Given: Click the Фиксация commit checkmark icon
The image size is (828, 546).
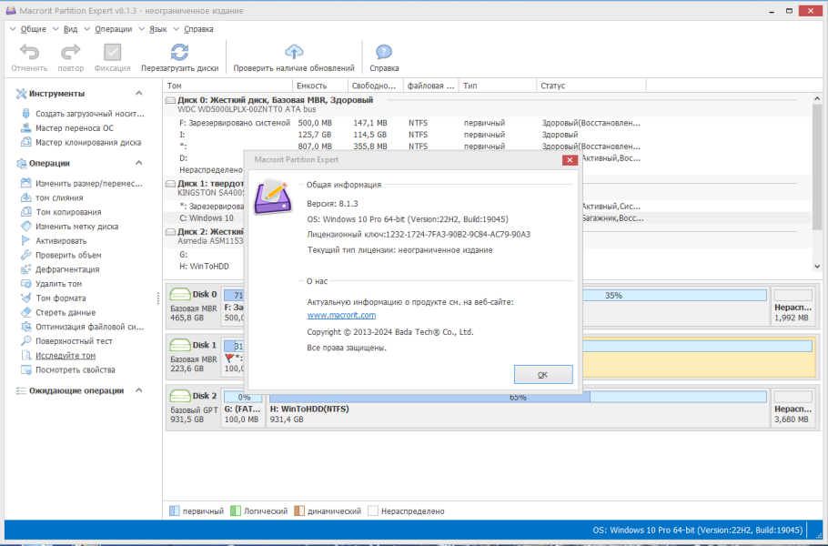Looking at the screenshot, I should pos(112,52).
